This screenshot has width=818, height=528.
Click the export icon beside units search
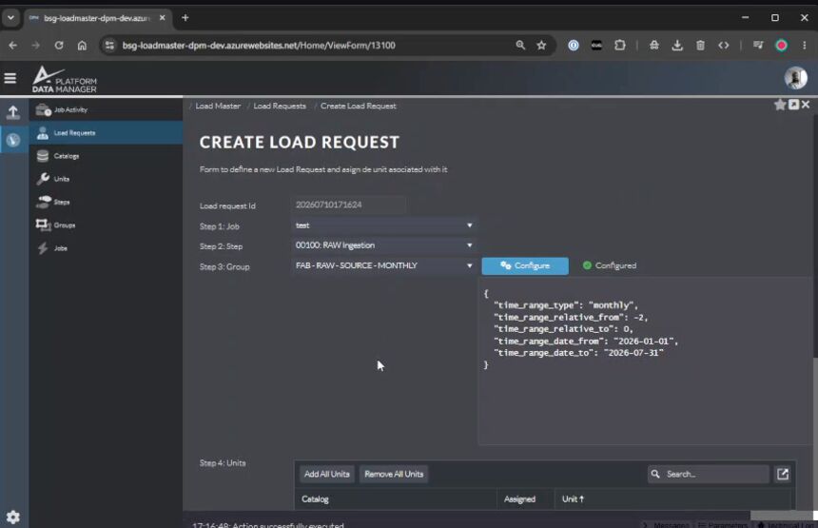[x=783, y=474]
